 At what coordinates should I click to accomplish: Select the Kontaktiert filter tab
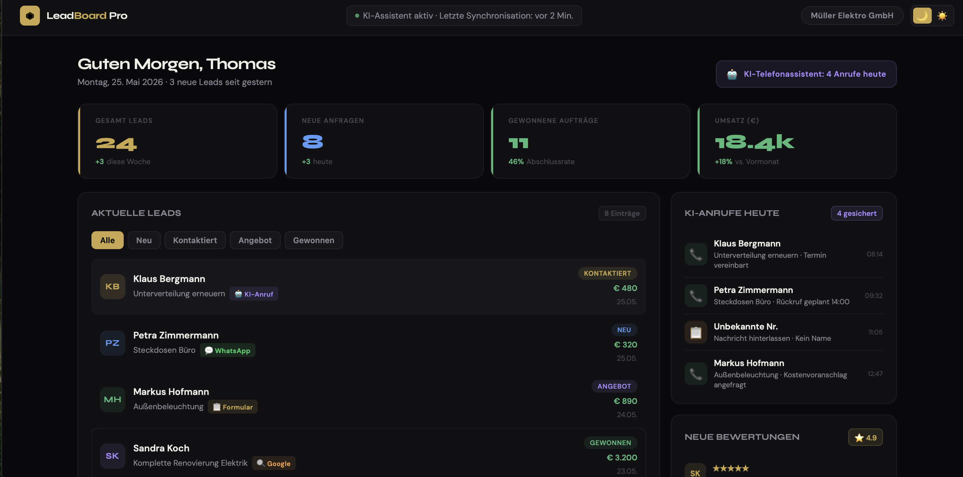point(195,240)
